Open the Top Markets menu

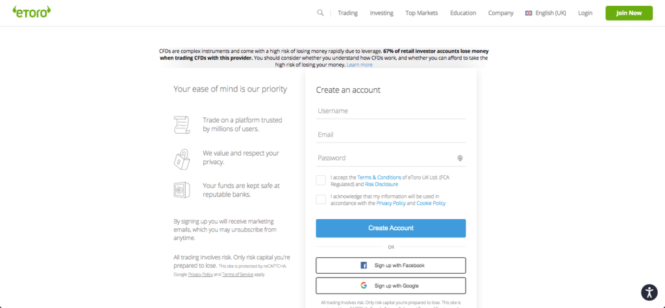coord(421,13)
